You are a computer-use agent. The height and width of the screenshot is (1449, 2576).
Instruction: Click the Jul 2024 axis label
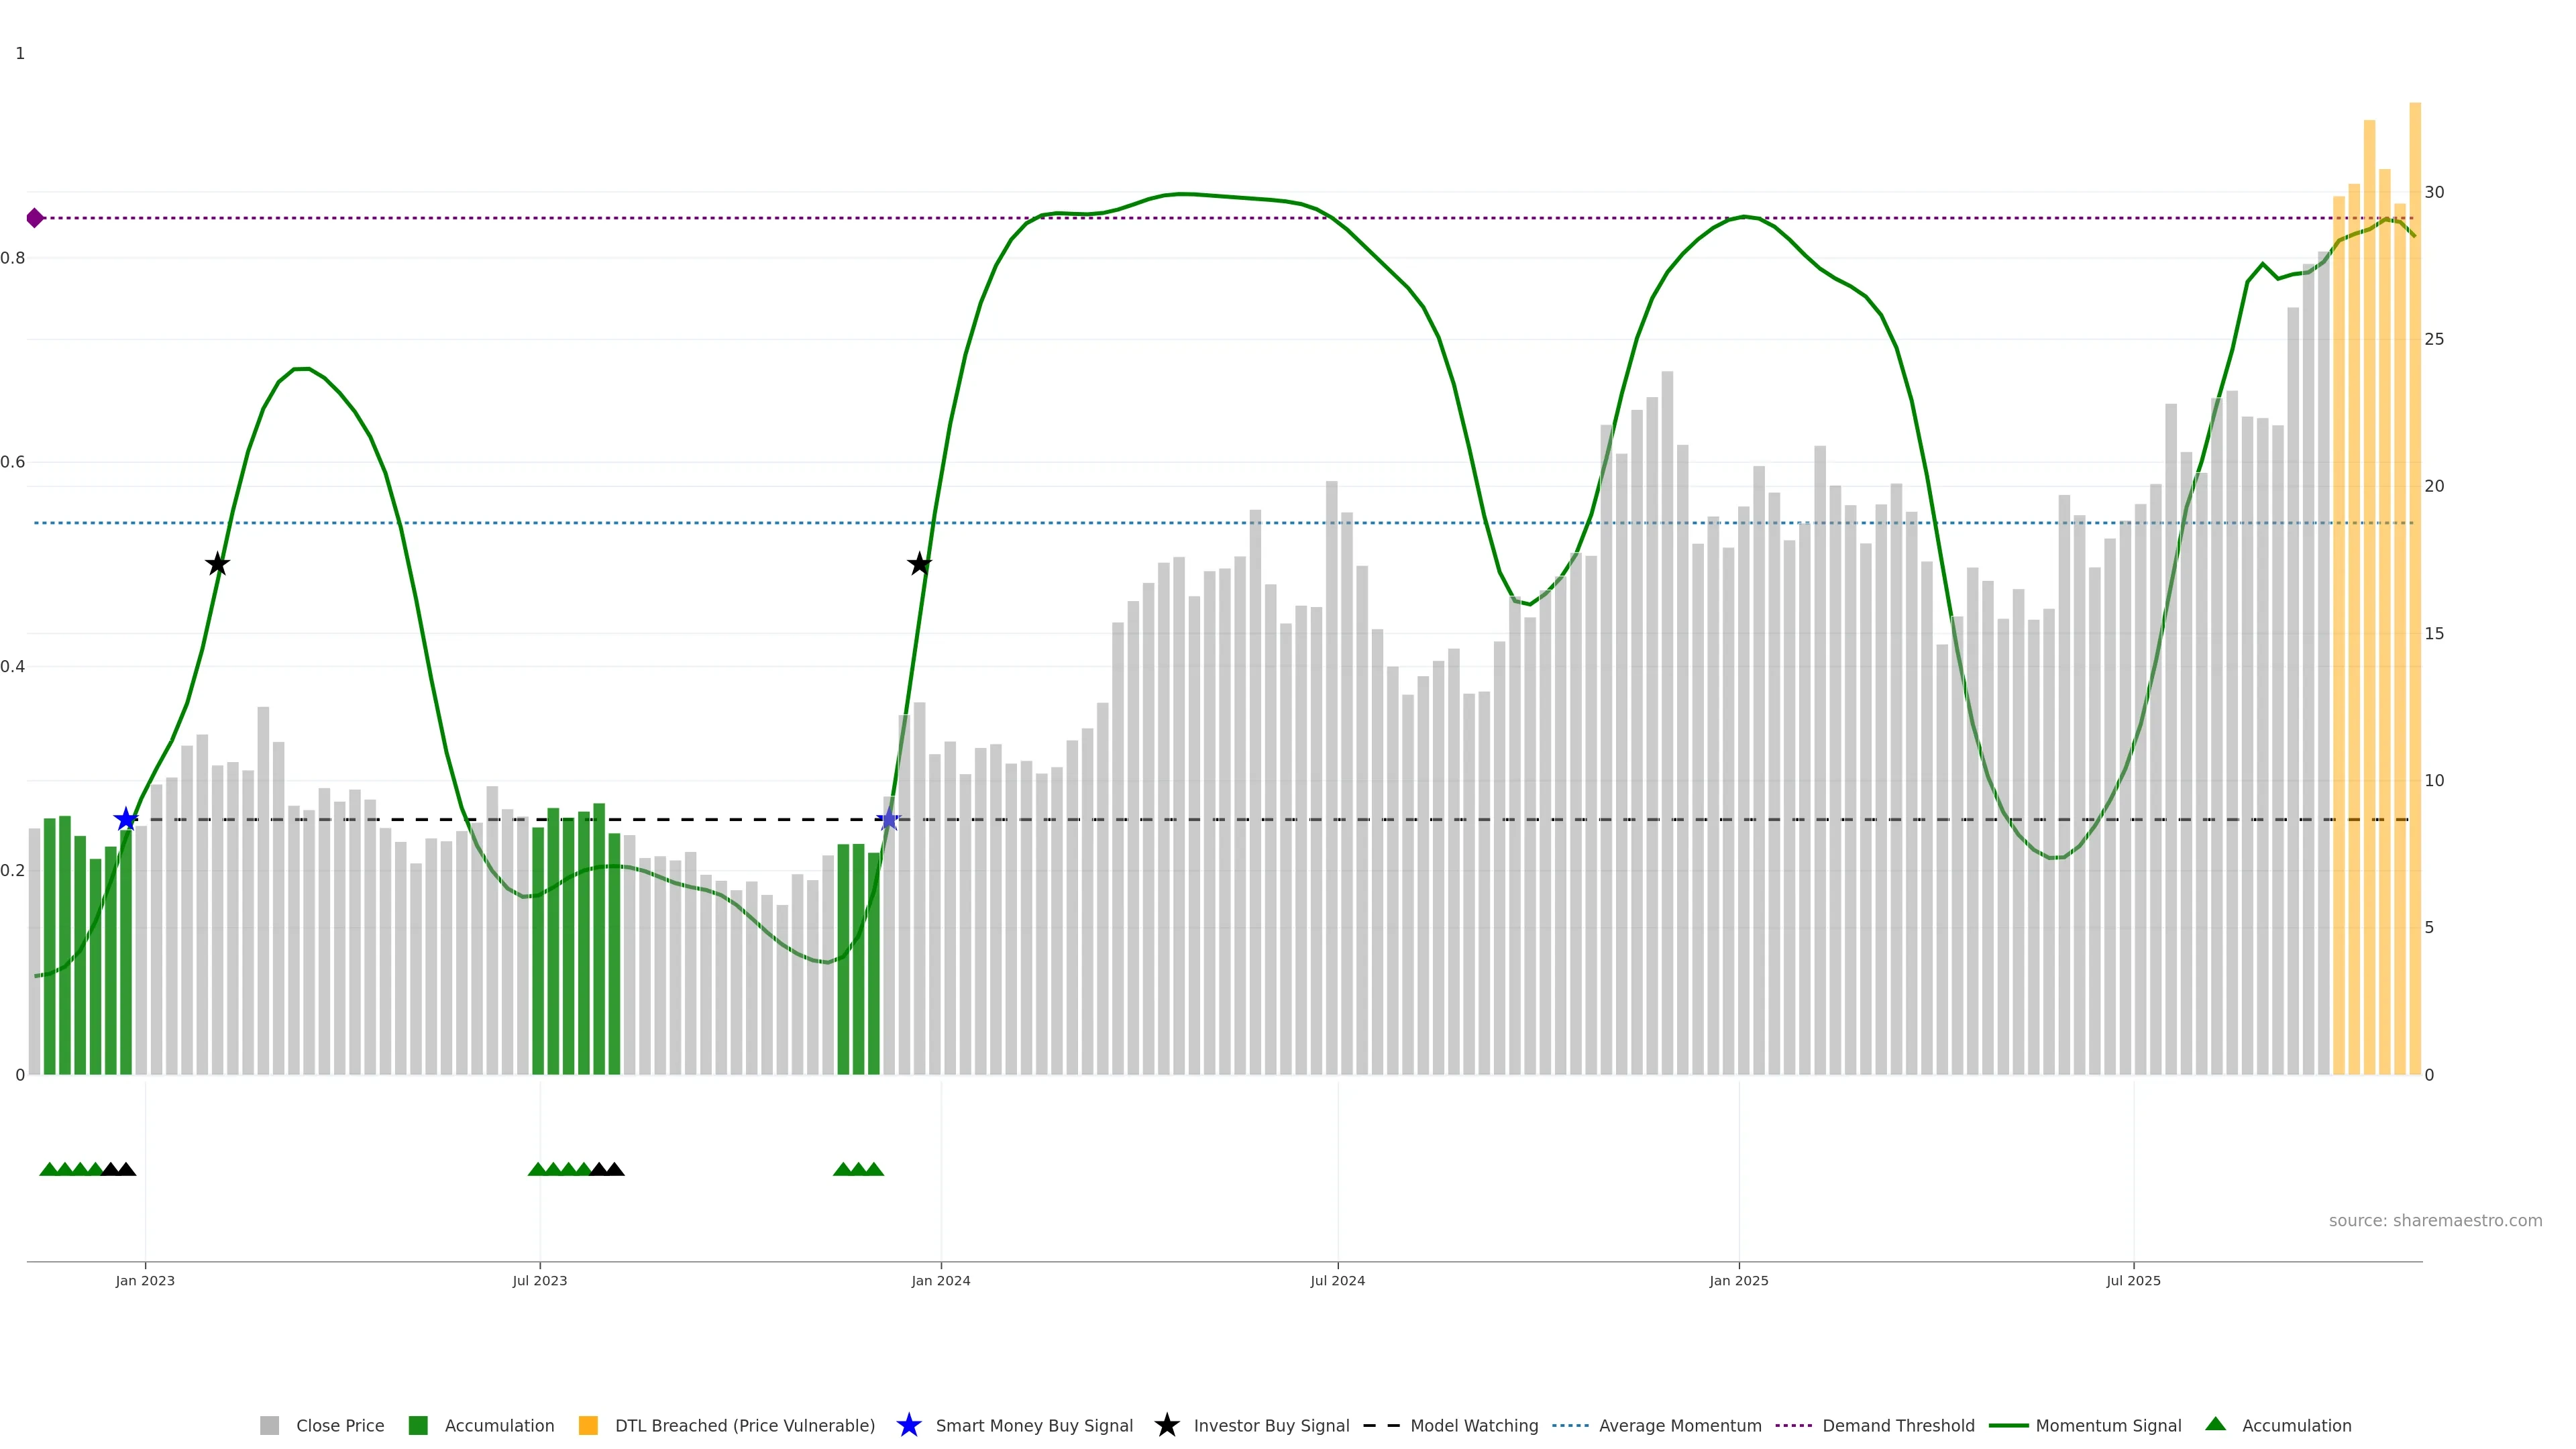pyautogui.click(x=1337, y=1281)
